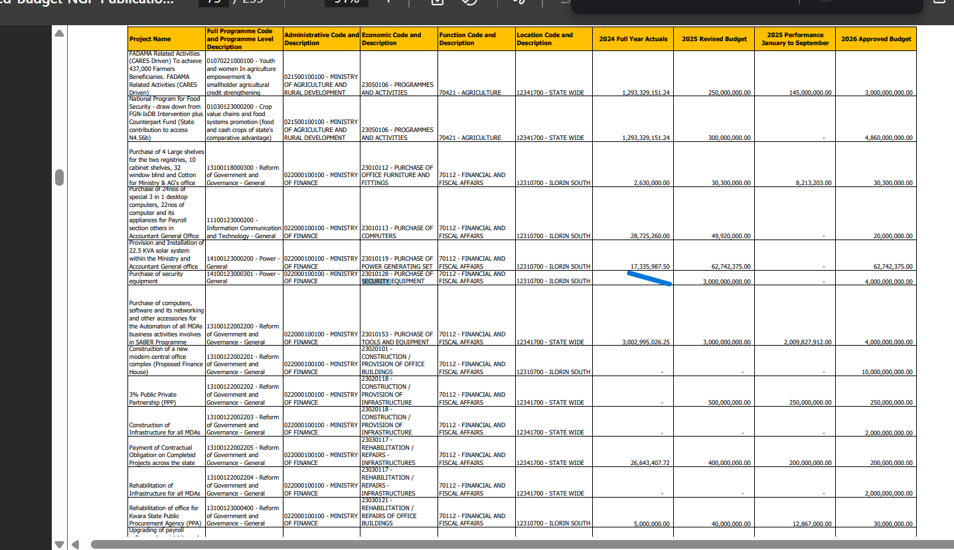This screenshot has height=550, width=954.
Task: Click the blue annotation line in the table
Action: (x=649, y=278)
